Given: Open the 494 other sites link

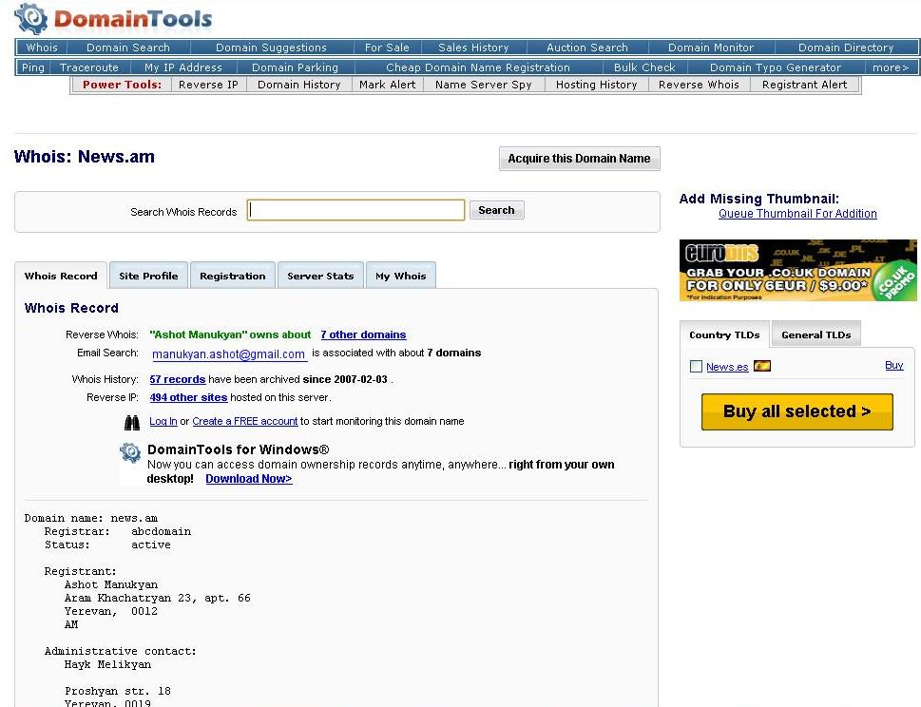Looking at the screenshot, I should (x=188, y=397).
